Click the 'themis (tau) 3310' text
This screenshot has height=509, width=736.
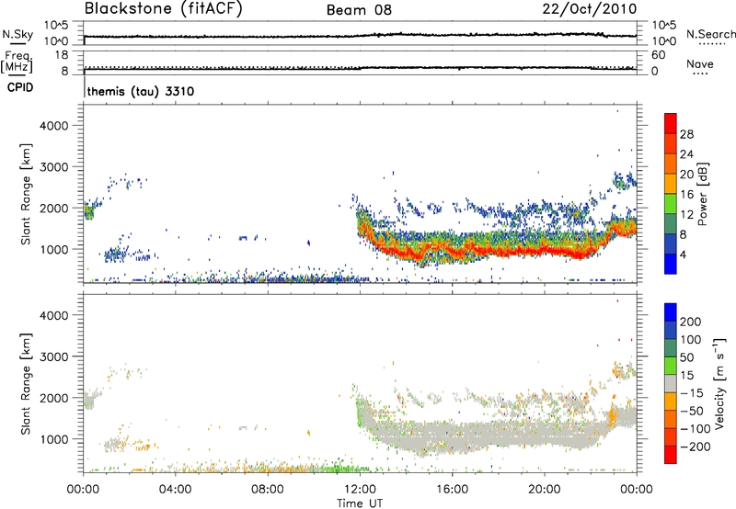(x=141, y=91)
